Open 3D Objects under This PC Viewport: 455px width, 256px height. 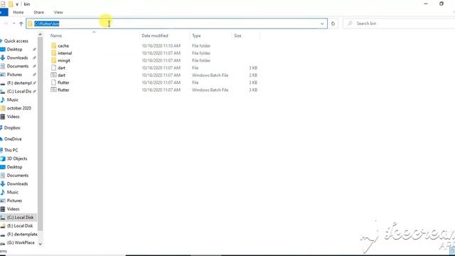coord(17,159)
